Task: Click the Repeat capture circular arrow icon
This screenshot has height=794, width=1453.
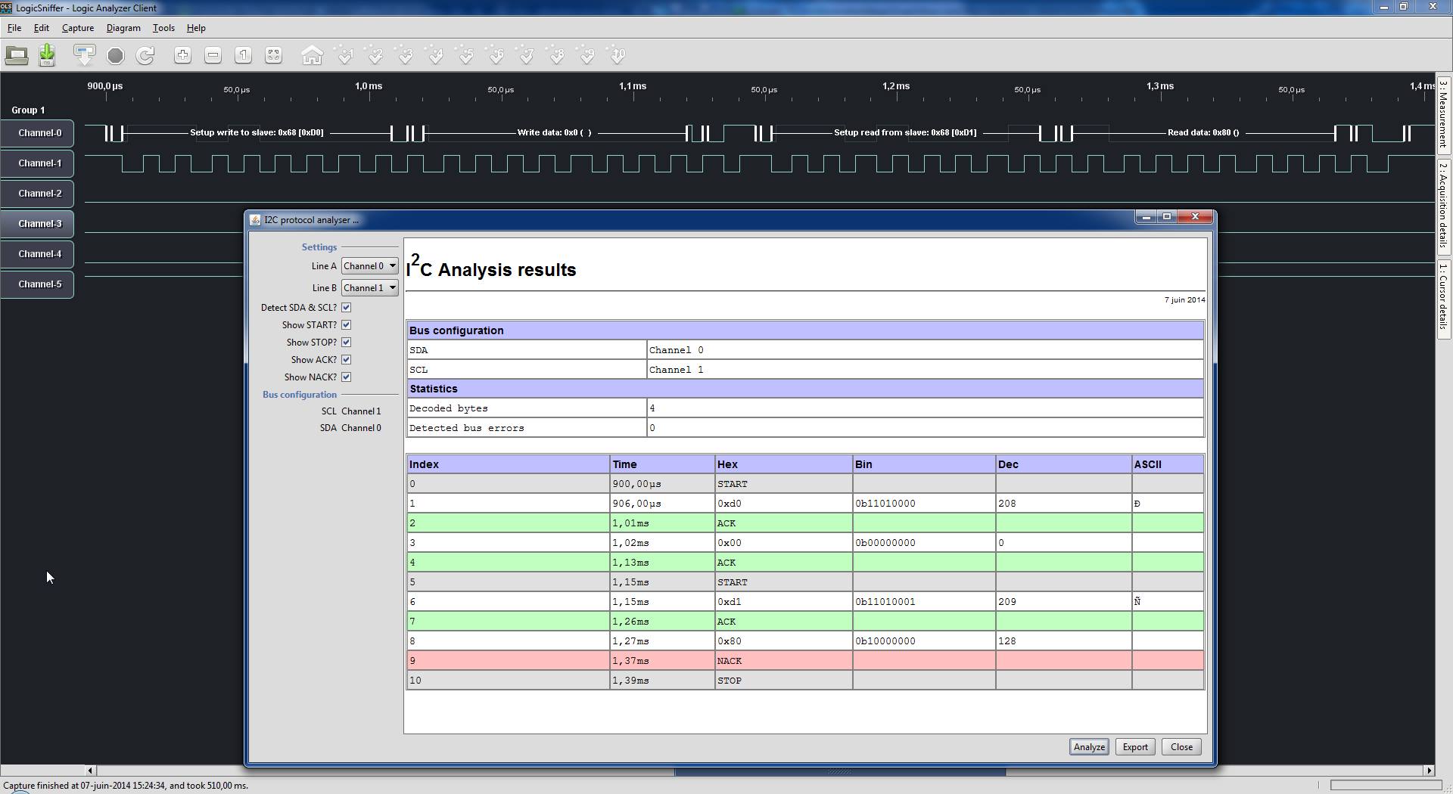Action: (145, 55)
